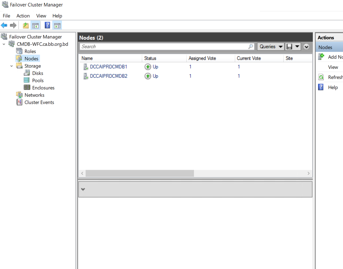This screenshot has height=269, width=343.
Task: Click the Cluster Events icon in tree
Action: [x=19, y=102]
